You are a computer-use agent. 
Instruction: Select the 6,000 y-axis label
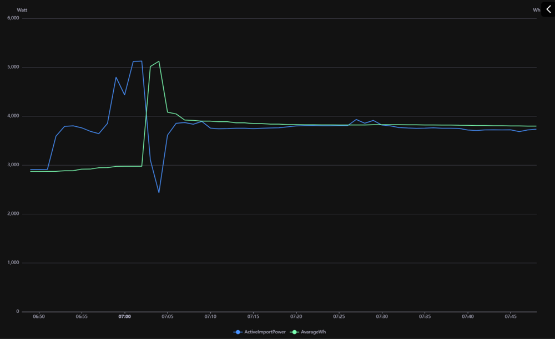[x=13, y=18]
